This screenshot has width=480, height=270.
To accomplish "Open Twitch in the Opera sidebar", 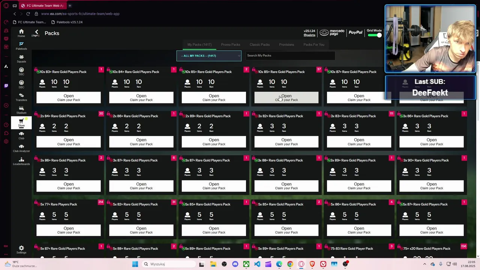I will (x=6, y=86).
